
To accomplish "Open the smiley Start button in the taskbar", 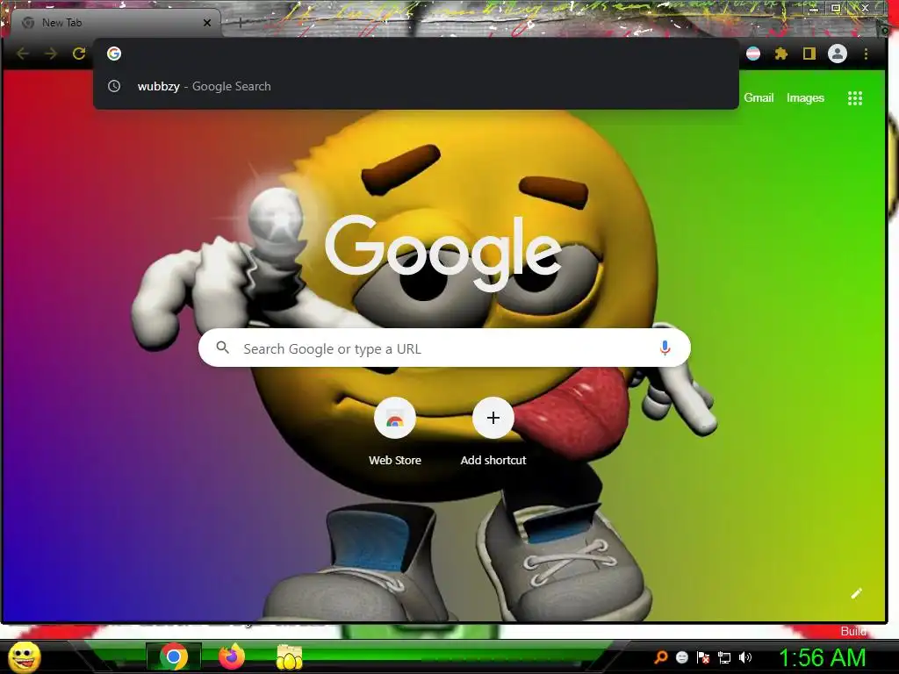I will pos(24,656).
